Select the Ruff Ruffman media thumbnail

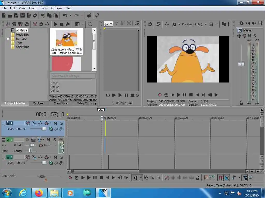click(x=67, y=42)
